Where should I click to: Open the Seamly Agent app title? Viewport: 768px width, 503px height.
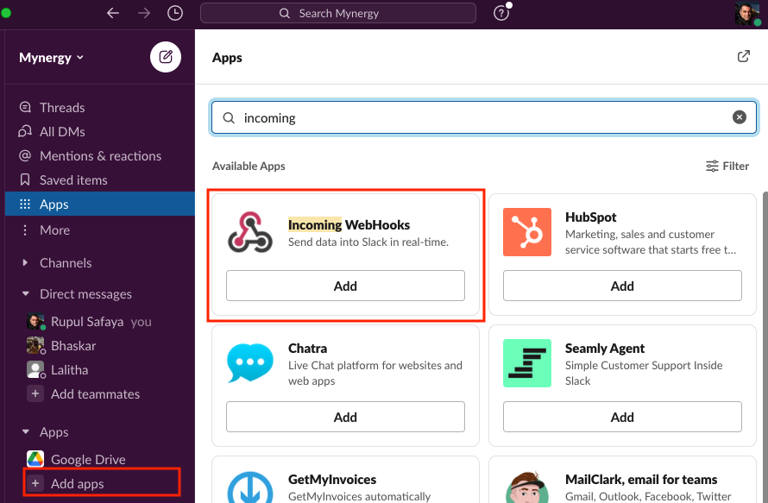pyautogui.click(x=604, y=349)
